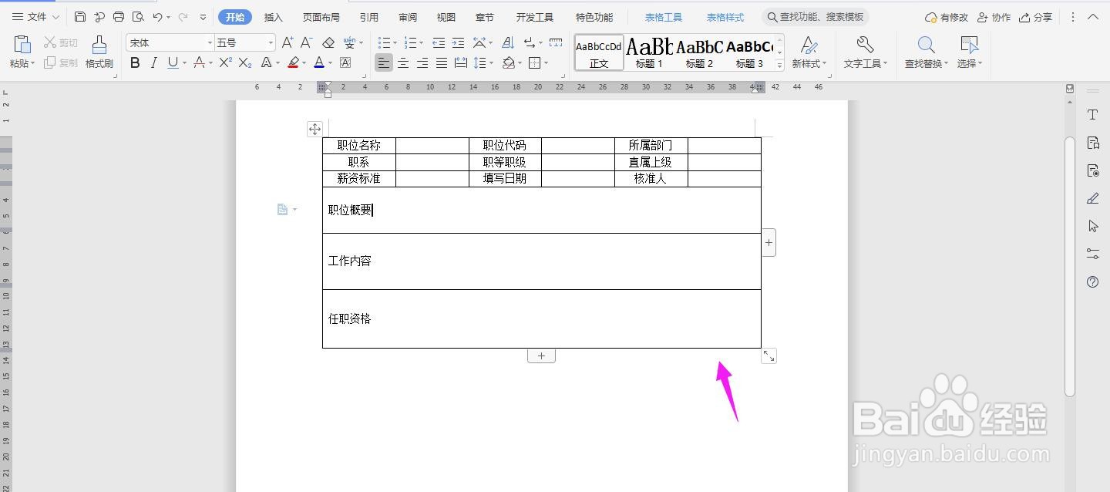The width and height of the screenshot is (1110, 492).
Task: Apply the 标题 1 style
Action: tap(649, 53)
